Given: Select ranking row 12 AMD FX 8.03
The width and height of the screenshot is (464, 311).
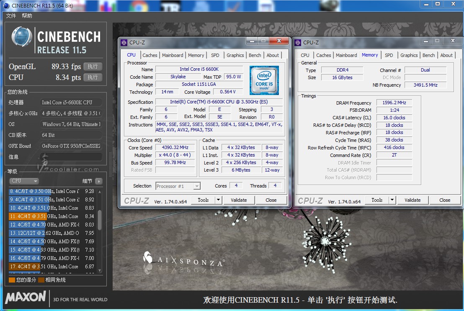Looking at the screenshot, I should pos(52,225).
